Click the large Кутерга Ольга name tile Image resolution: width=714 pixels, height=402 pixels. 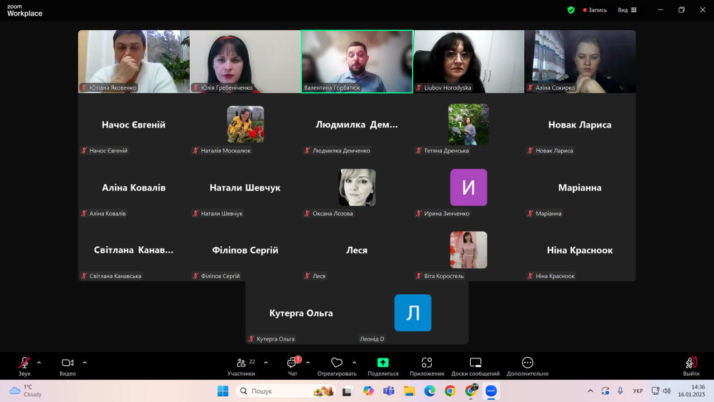pos(301,313)
